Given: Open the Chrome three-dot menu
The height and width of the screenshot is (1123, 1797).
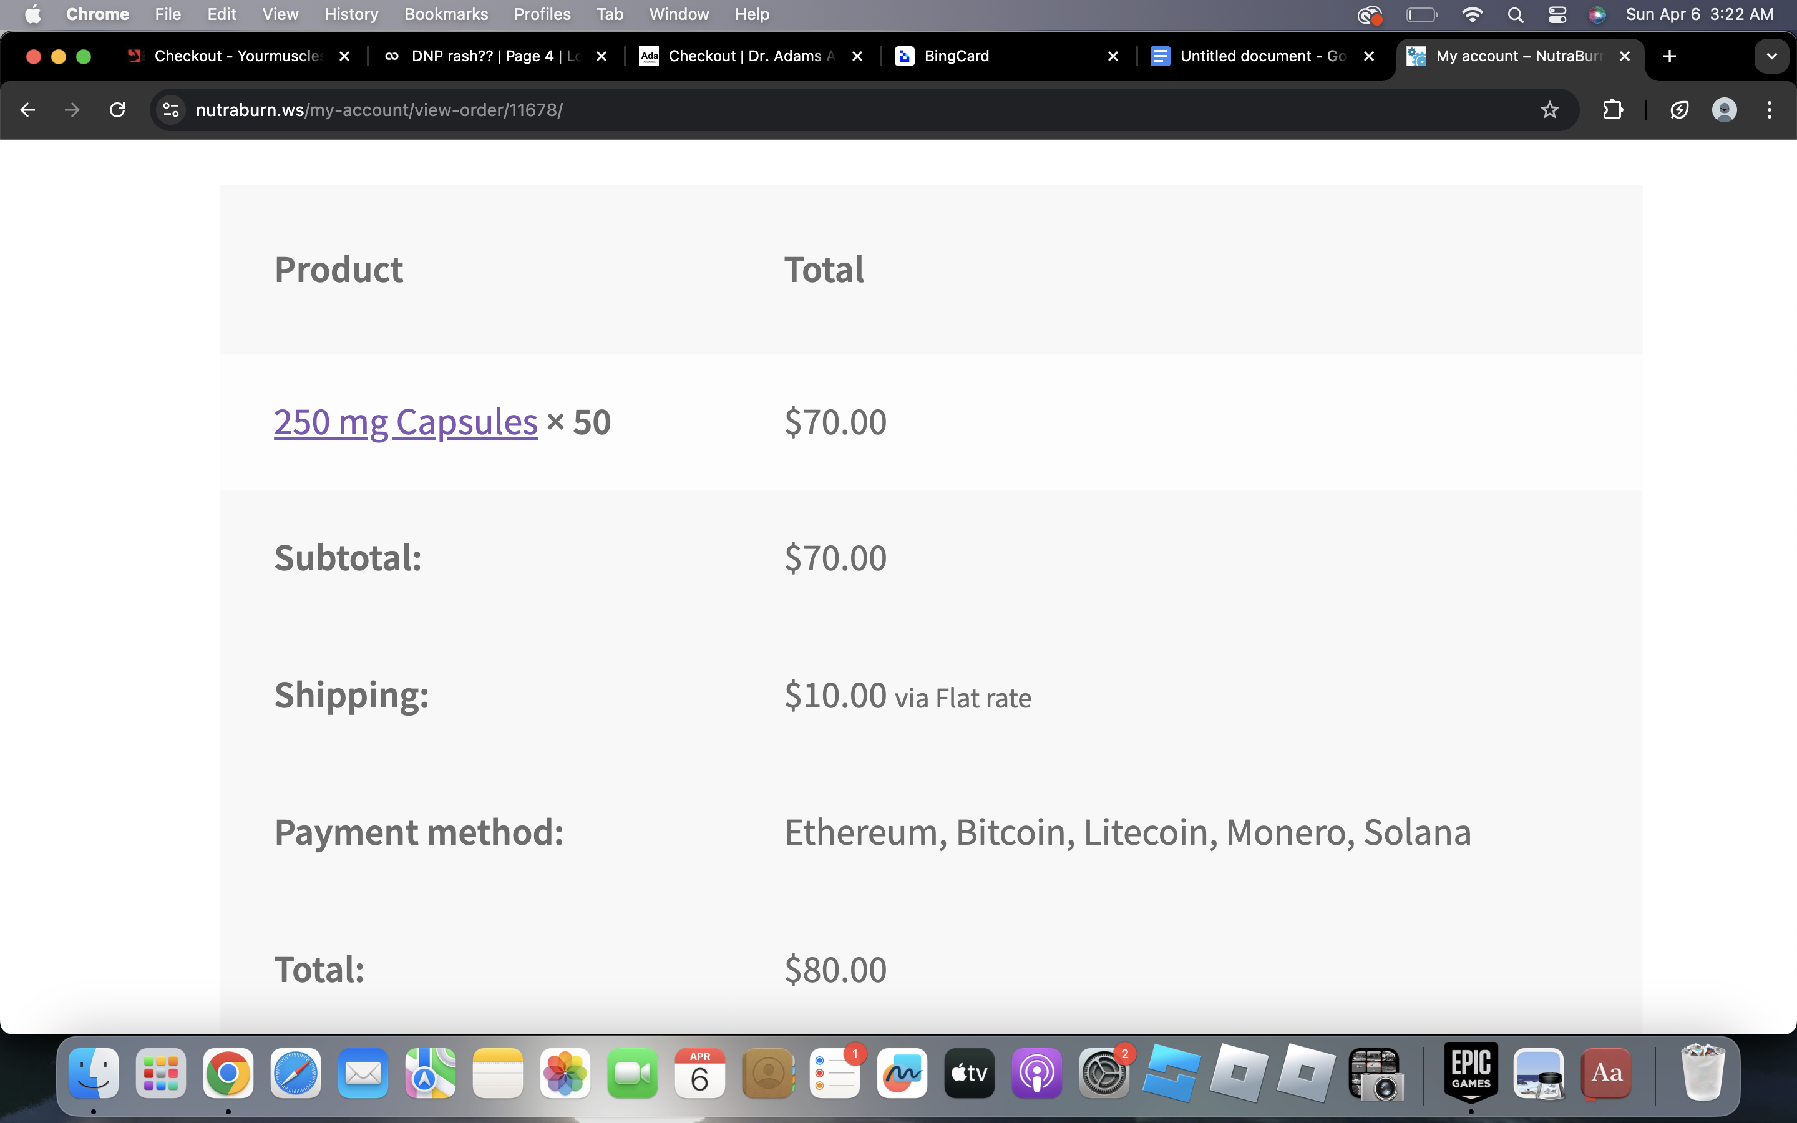Looking at the screenshot, I should [x=1770, y=110].
